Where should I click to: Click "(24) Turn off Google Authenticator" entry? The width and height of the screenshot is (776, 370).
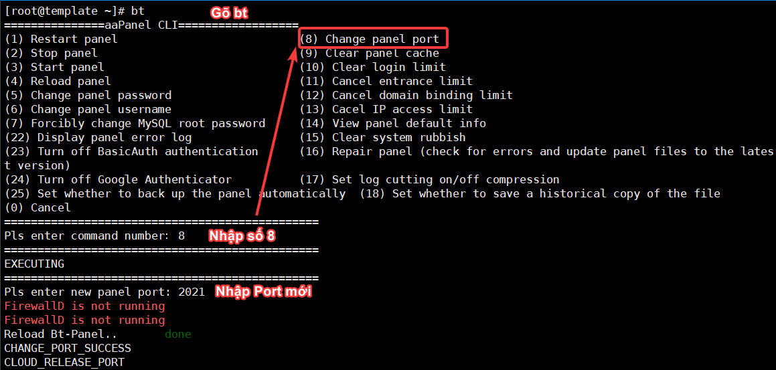pyautogui.click(x=118, y=179)
